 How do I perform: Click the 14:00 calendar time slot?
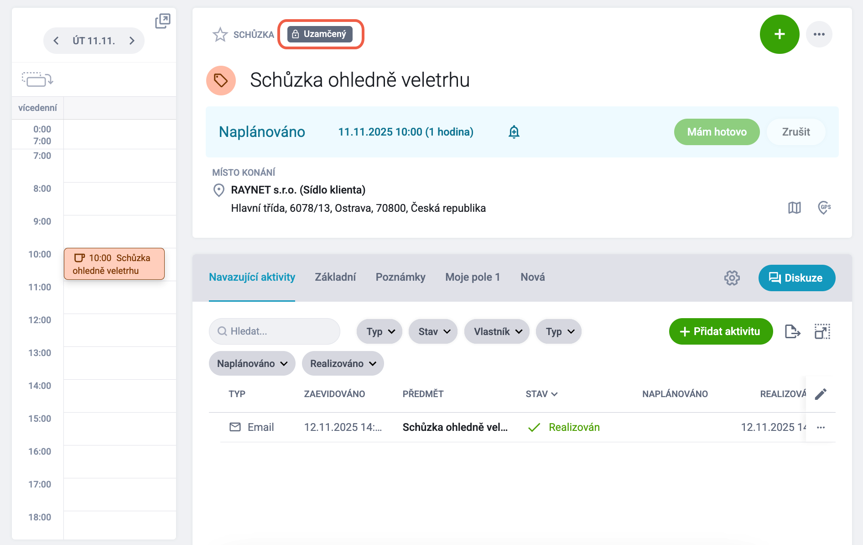coord(120,396)
